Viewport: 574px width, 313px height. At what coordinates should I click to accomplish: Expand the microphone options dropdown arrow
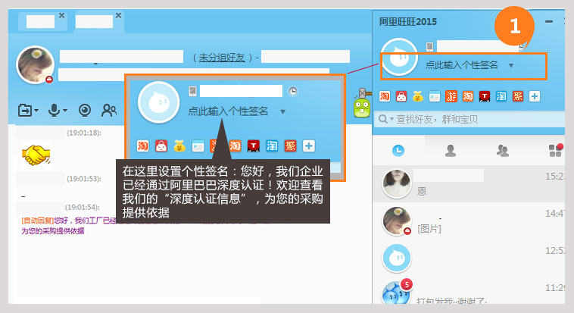pyautogui.click(x=65, y=111)
